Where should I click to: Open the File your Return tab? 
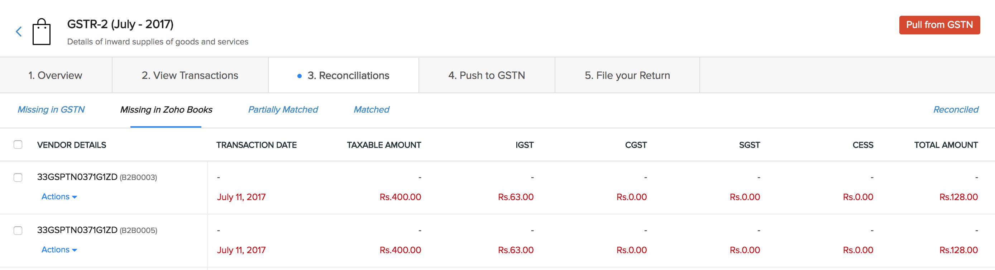(627, 75)
